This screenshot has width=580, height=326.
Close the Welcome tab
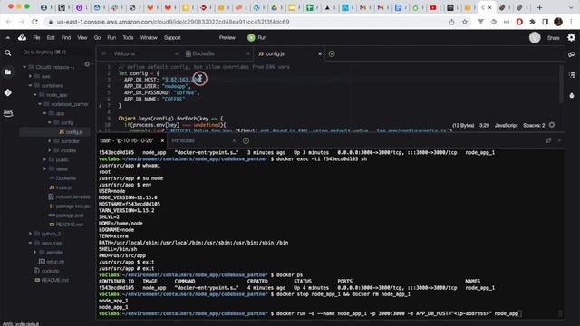coord(177,54)
